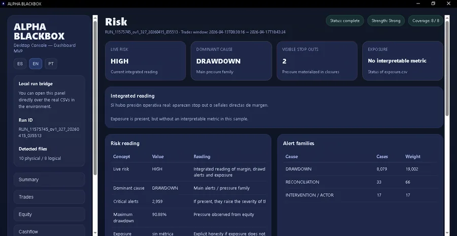The image size is (457, 236).
Task: Switch language to PT
Action: pos(51,64)
